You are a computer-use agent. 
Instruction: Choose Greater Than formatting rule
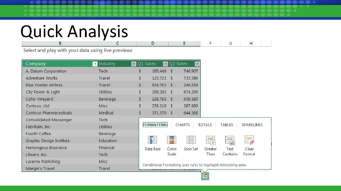coord(210,146)
